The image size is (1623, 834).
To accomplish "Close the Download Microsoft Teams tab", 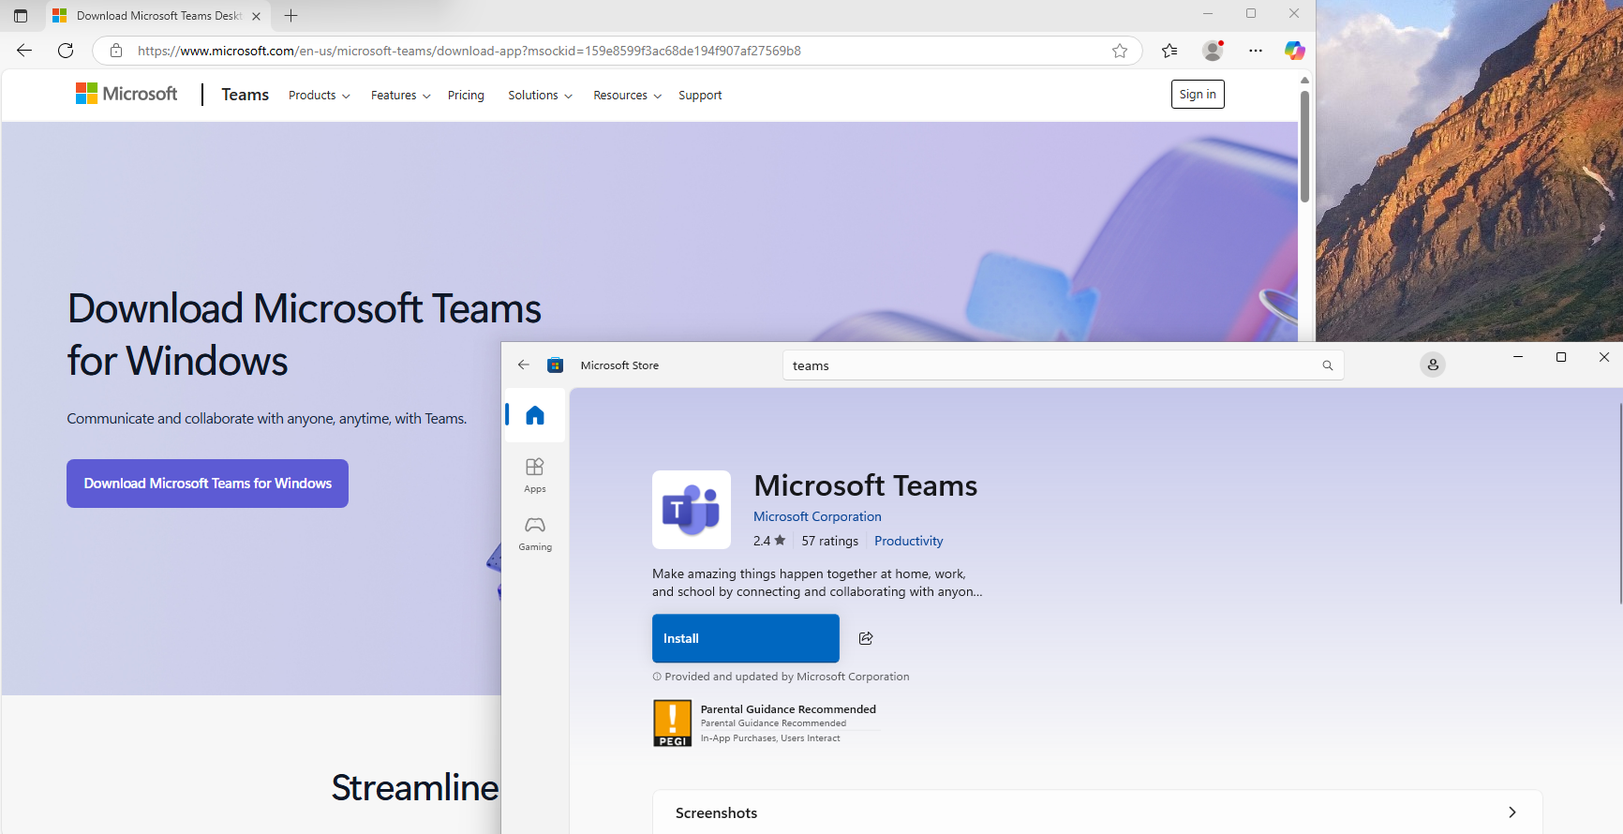I will [x=256, y=16].
